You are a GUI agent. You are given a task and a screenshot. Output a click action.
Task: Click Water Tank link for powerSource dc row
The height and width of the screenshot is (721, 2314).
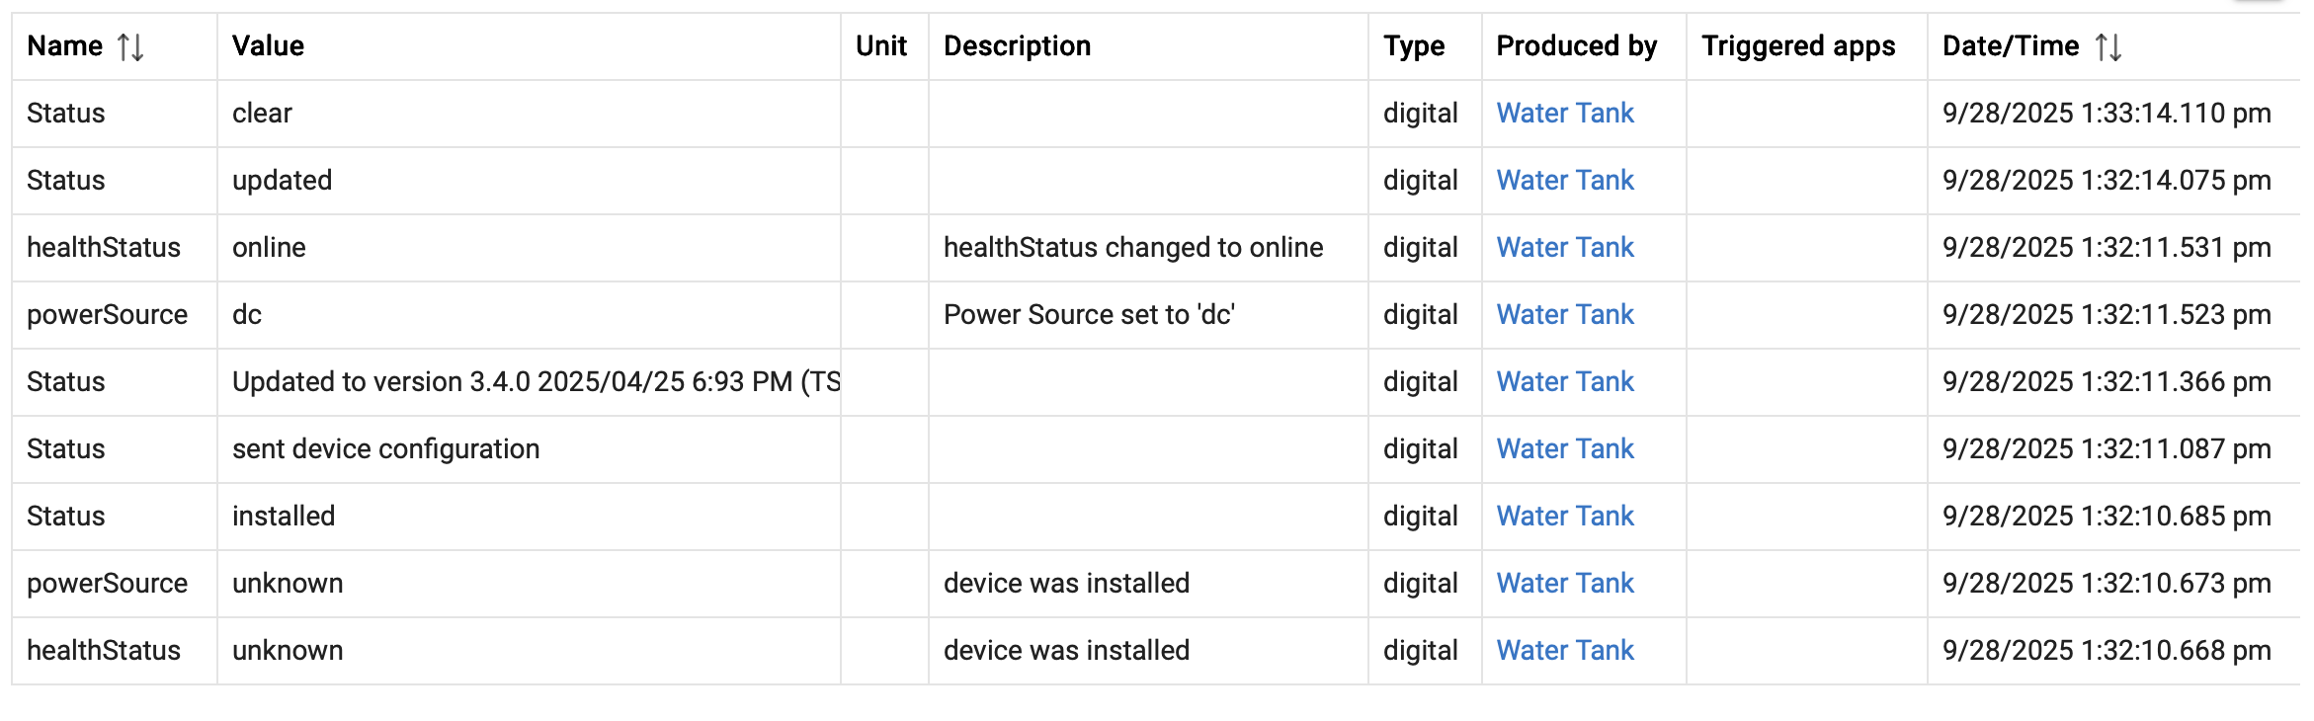click(x=1564, y=315)
